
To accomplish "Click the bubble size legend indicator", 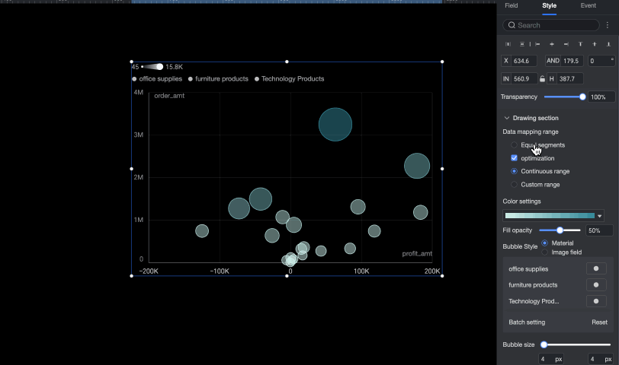I will pos(152,67).
